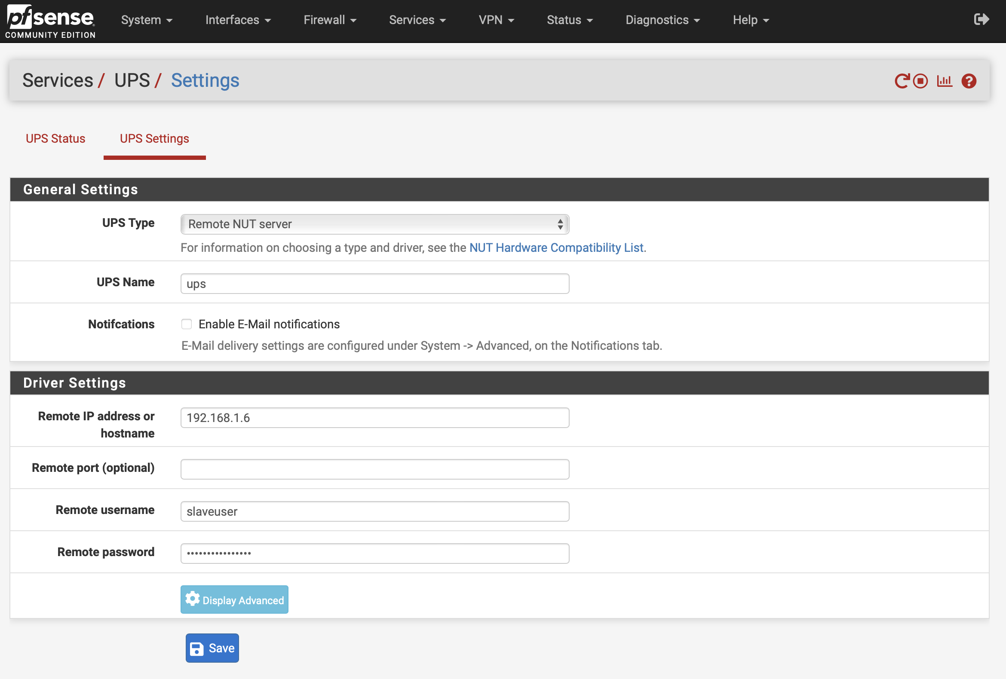Viewport: 1006px width, 679px height.
Task: Enable E-Mail notifications checkbox
Action: point(187,324)
